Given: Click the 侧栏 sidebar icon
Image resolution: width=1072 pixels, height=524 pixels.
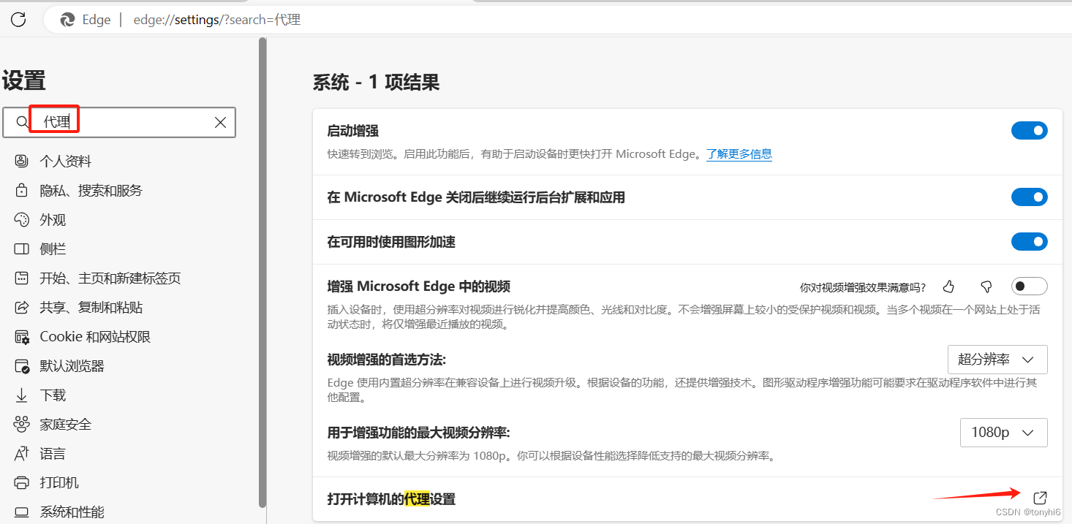Looking at the screenshot, I should click(22, 248).
